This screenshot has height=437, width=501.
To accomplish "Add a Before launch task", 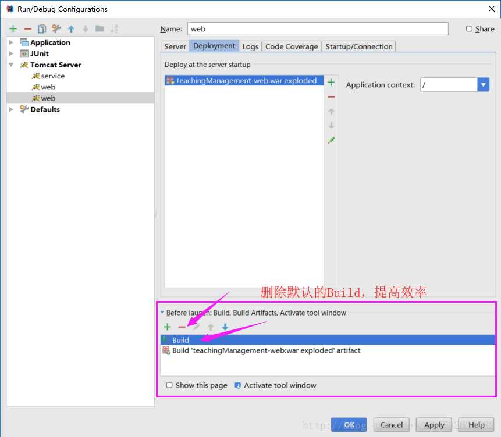I will [167, 327].
